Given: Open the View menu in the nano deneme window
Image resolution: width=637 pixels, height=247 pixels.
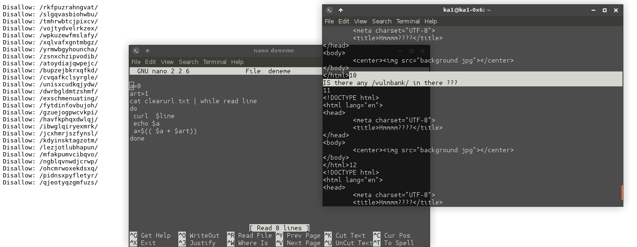Looking at the screenshot, I should pos(167,62).
